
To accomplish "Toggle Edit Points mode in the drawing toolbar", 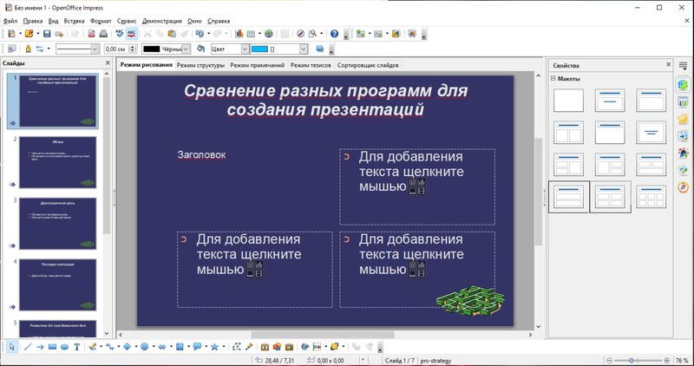I will coord(237,347).
